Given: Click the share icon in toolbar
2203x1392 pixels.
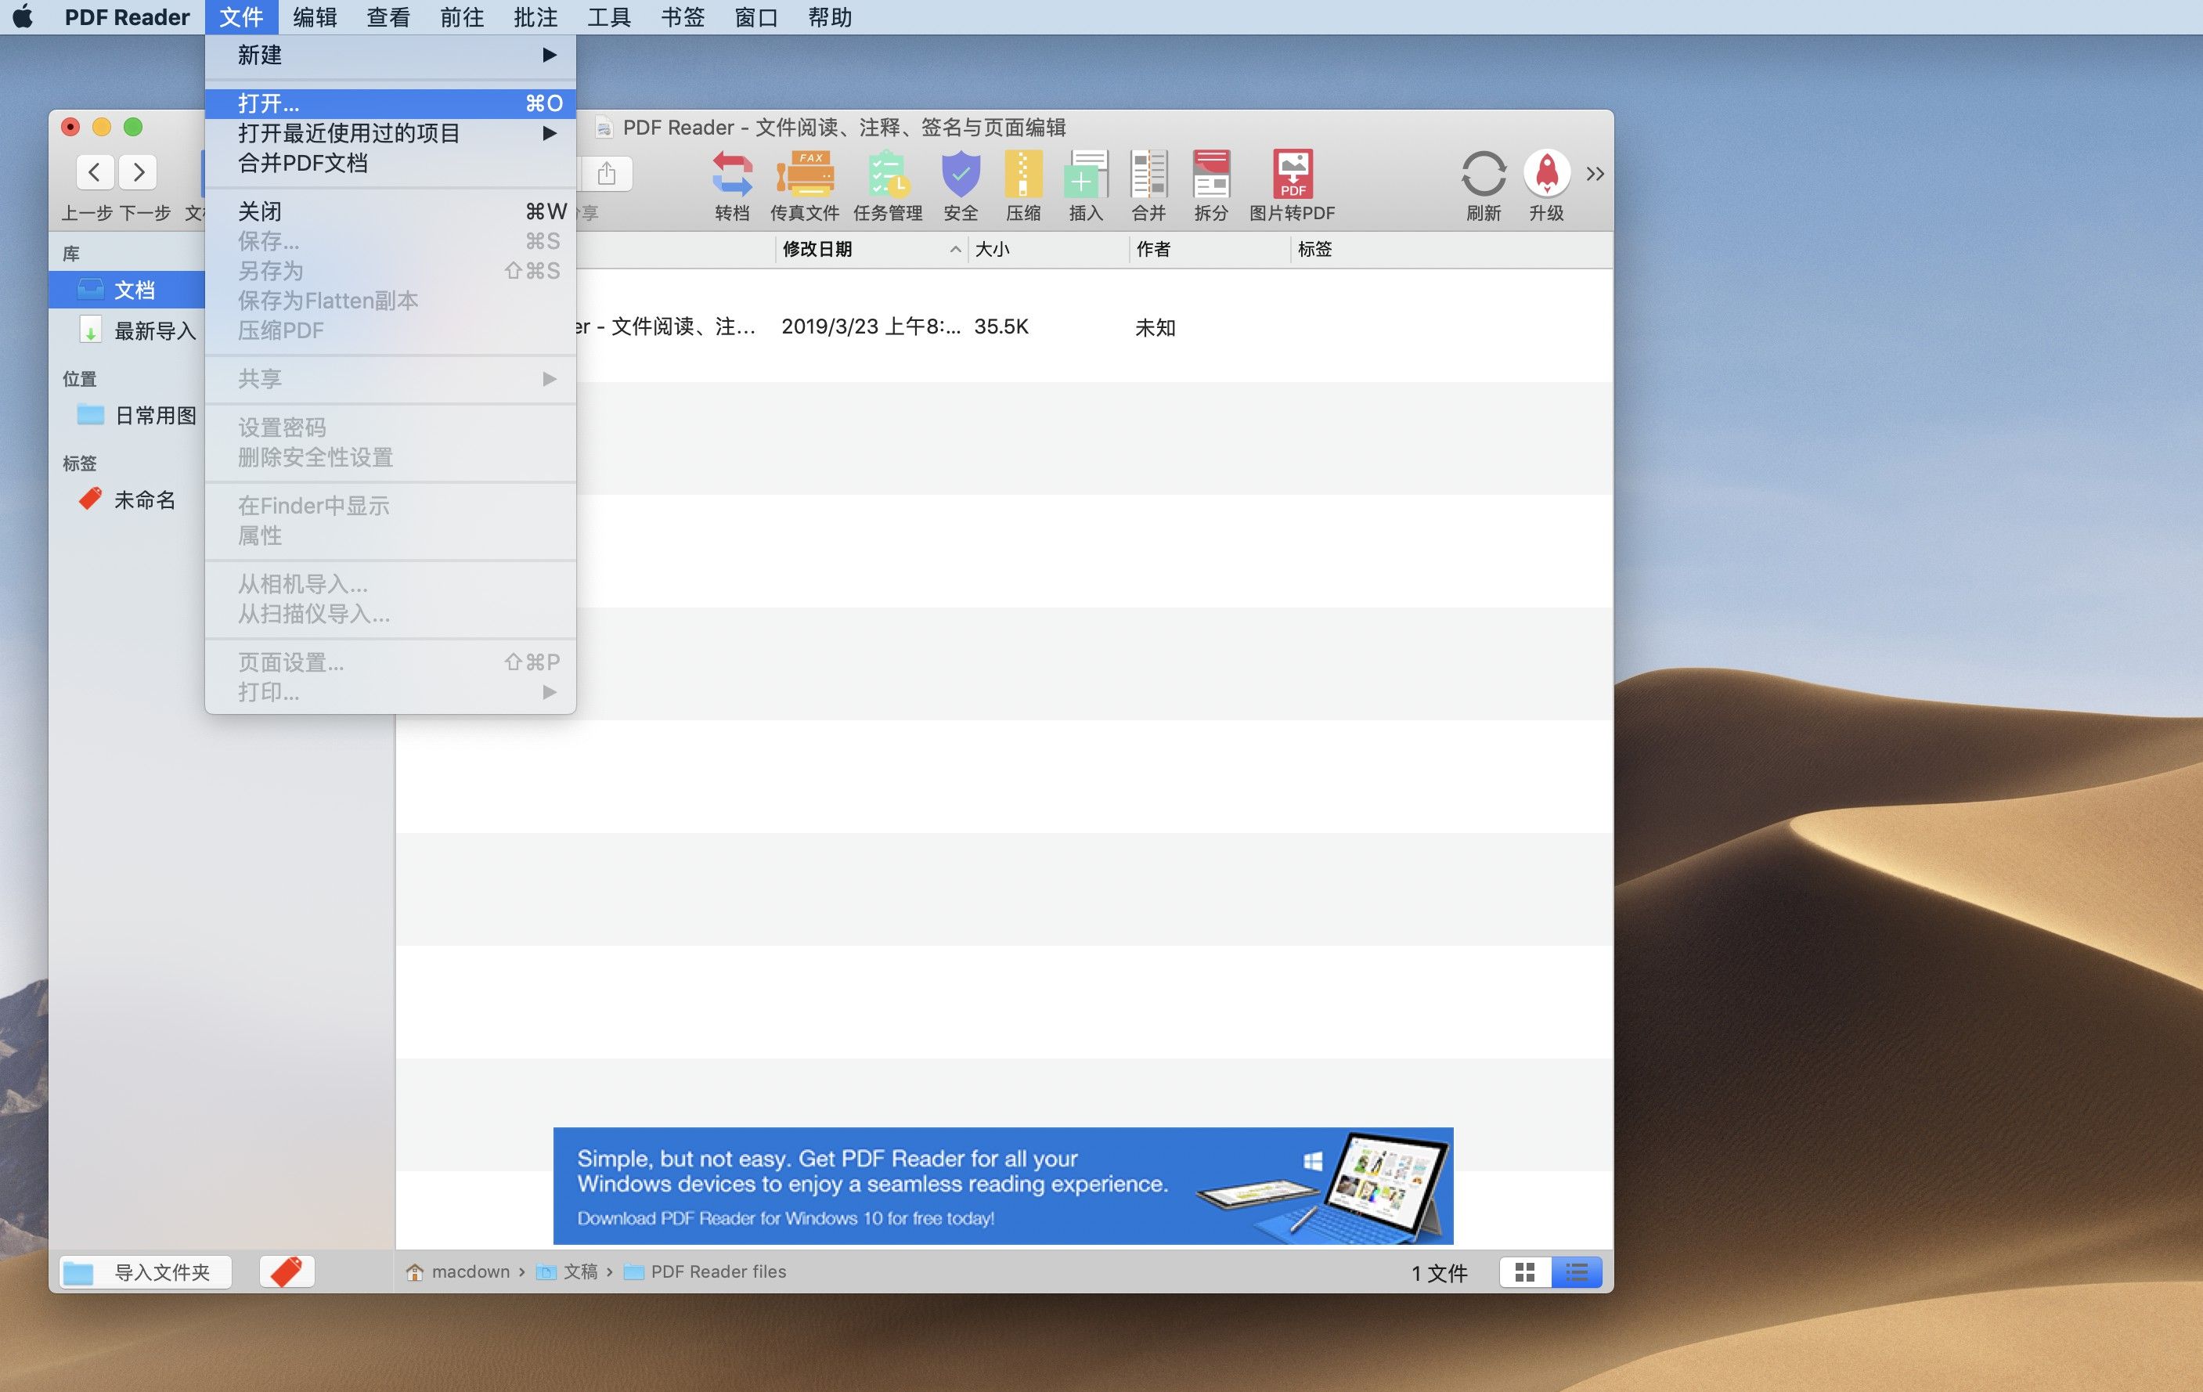Looking at the screenshot, I should click(x=606, y=173).
